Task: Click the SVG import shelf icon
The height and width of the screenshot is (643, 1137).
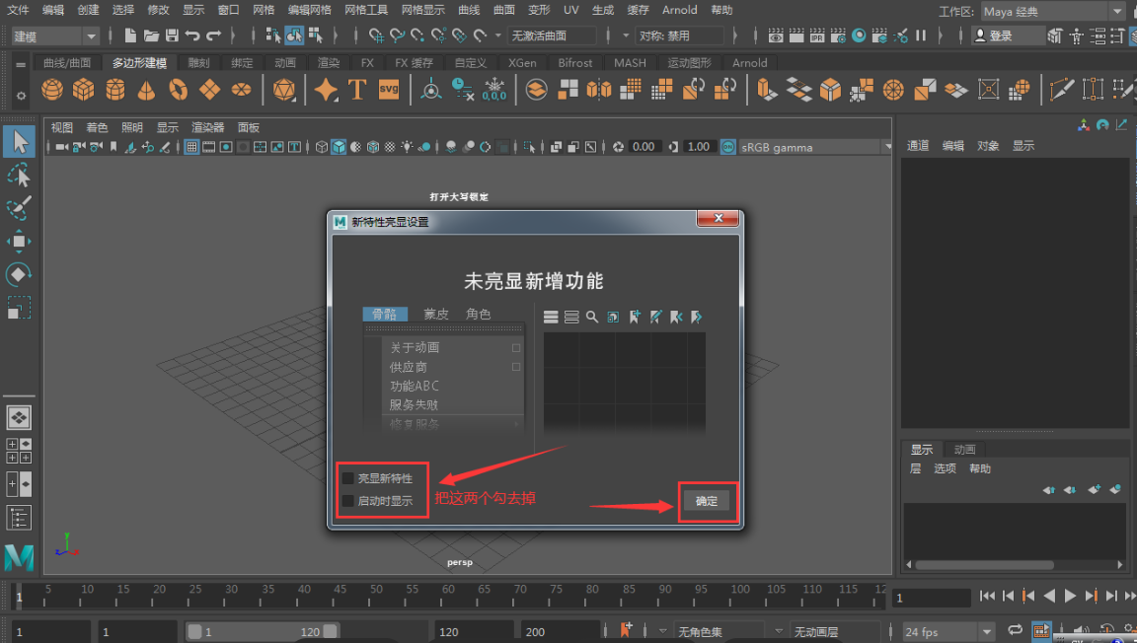Action: tap(389, 90)
